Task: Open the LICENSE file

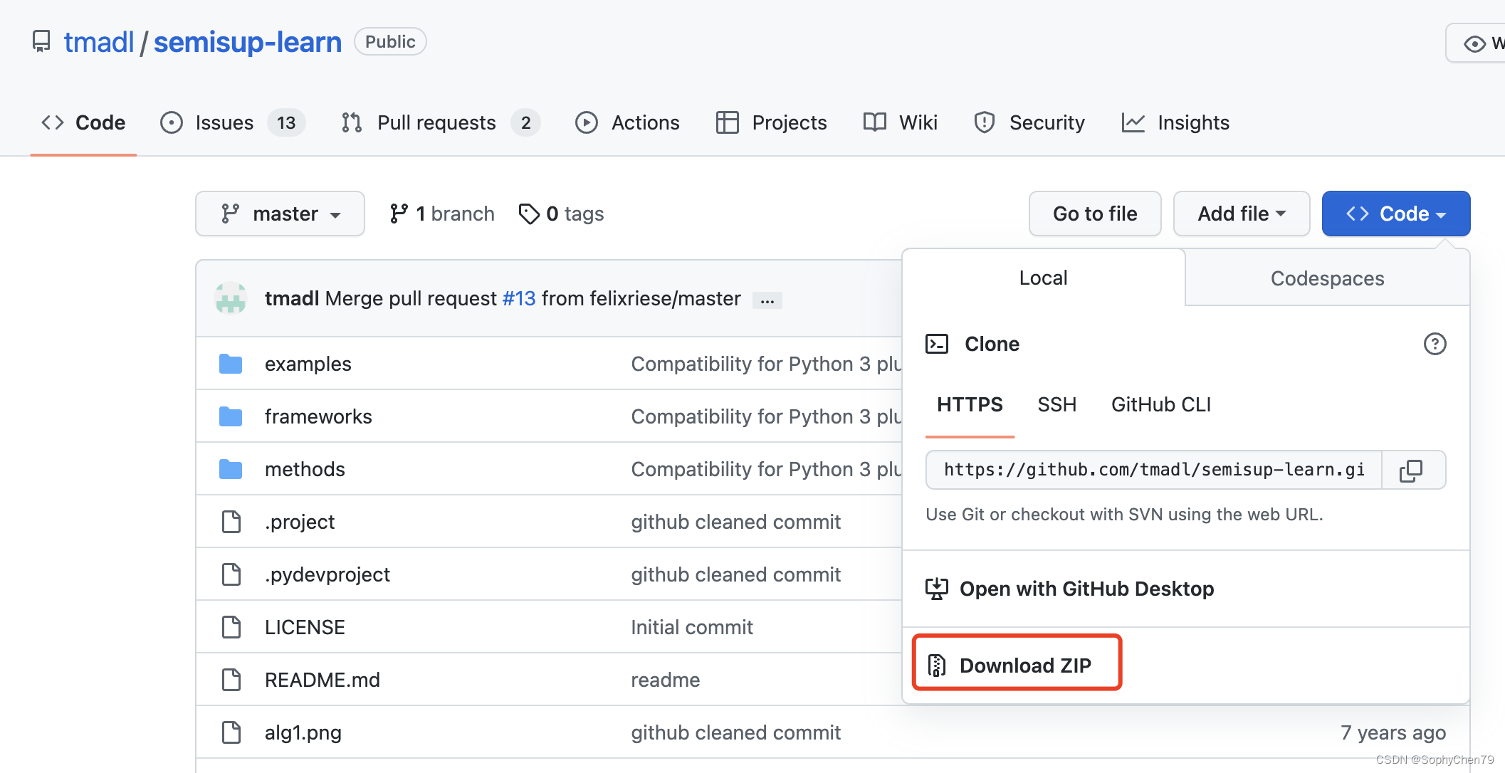Action: pyautogui.click(x=305, y=627)
